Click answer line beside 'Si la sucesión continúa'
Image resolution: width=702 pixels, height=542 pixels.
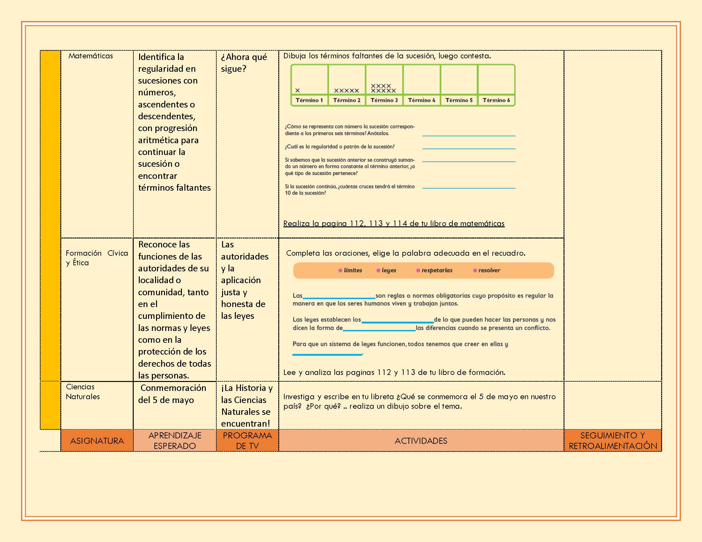click(x=469, y=188)
